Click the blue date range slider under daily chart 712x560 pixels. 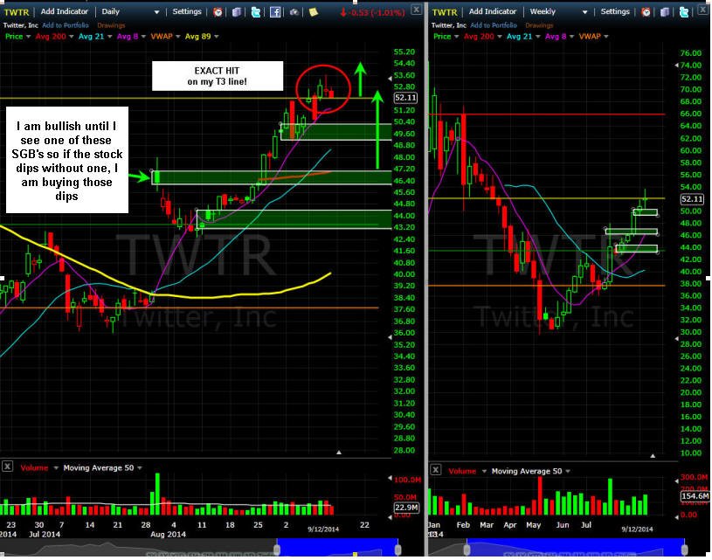(x=337, y=546)
